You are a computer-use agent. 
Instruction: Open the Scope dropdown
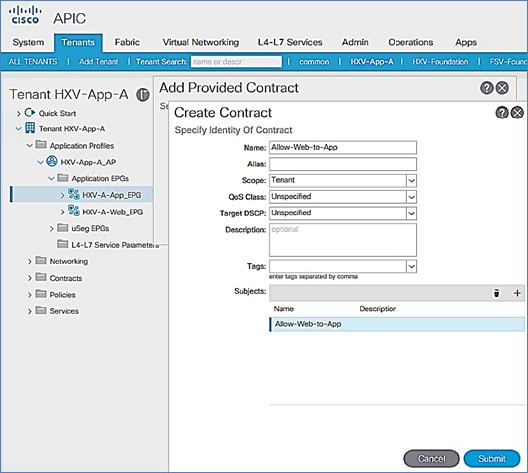point(411,181)
